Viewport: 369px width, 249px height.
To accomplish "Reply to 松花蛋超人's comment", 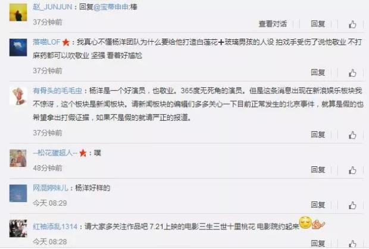I will [318, 169].
